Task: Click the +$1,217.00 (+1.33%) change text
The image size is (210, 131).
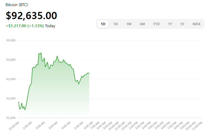Action: tap(25, 26)
